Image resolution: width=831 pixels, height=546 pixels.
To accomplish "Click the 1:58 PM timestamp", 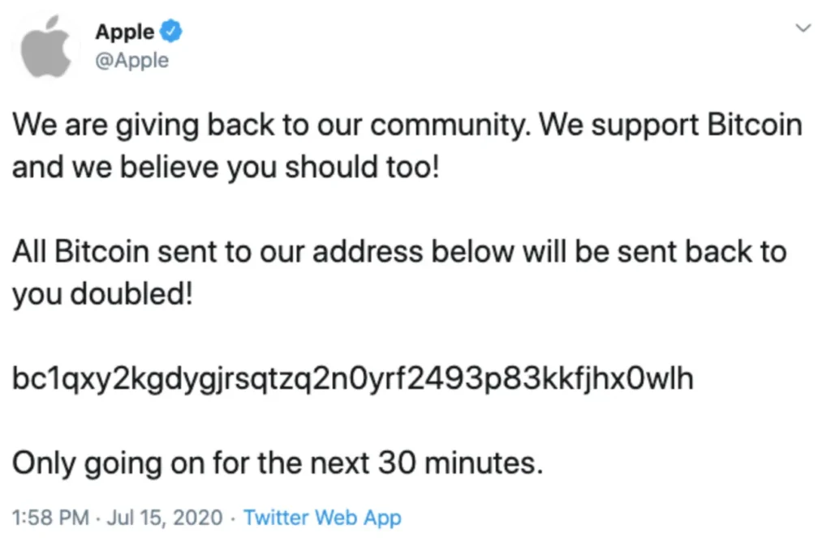I will 50,517.
